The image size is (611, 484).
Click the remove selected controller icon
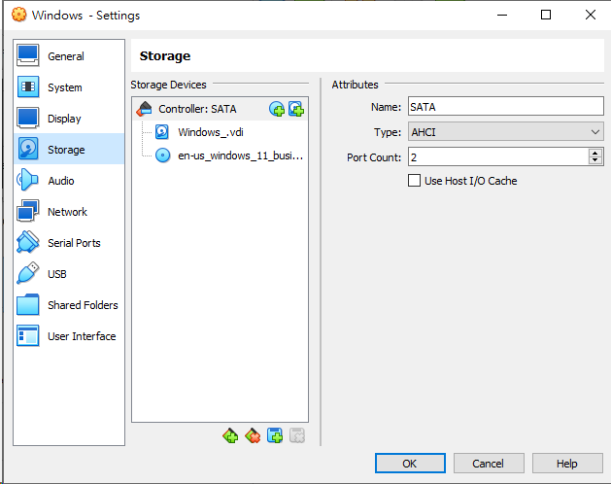coord(253,436)
